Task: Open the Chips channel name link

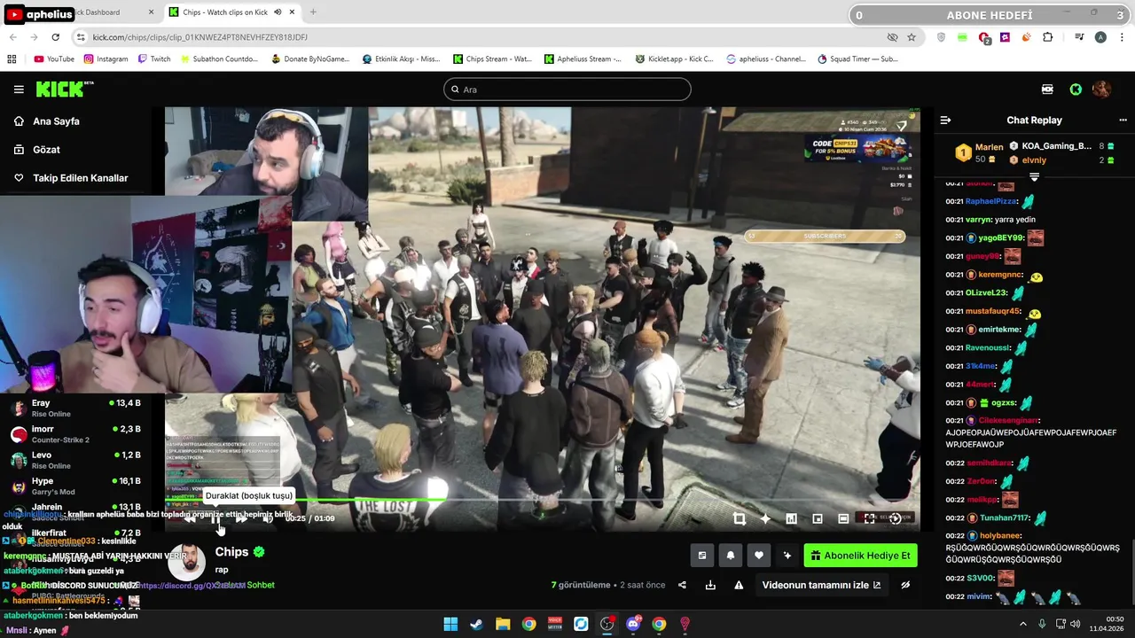Action: (x=231, y=552)
